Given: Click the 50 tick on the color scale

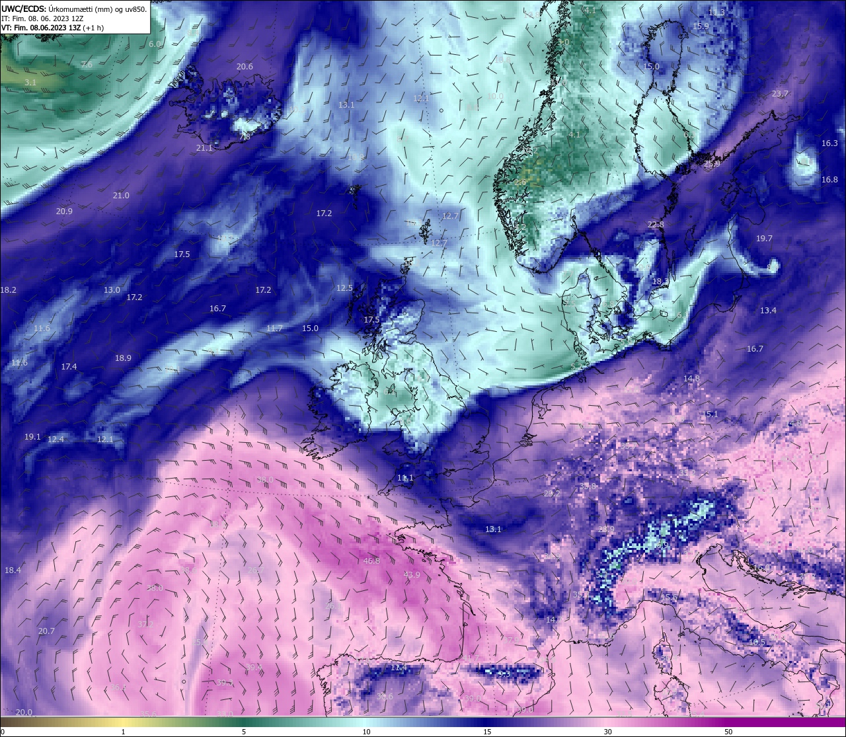Looking at the screenshot, I should (728, 732).
